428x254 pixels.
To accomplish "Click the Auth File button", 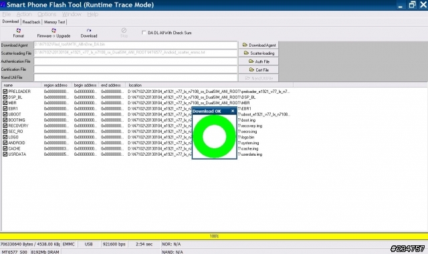I will (x=259, y=61).
